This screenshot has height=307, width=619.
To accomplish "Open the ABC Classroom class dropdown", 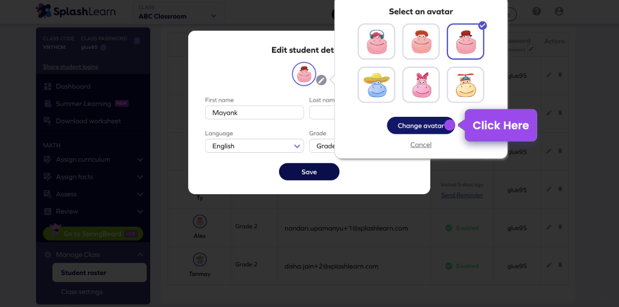I will click(178, 12).
